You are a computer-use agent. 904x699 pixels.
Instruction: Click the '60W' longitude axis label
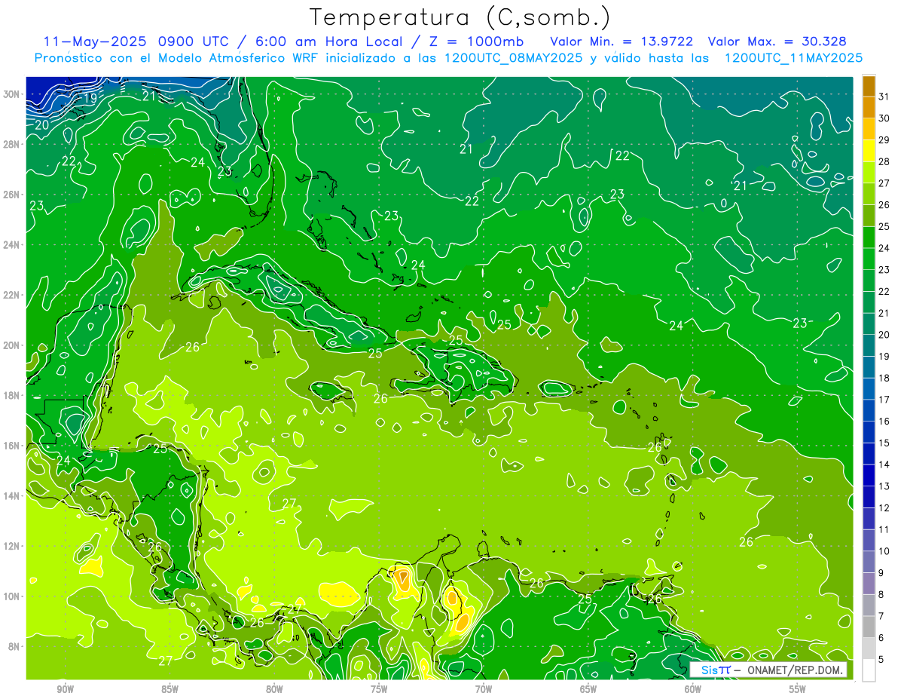point(693,689)
